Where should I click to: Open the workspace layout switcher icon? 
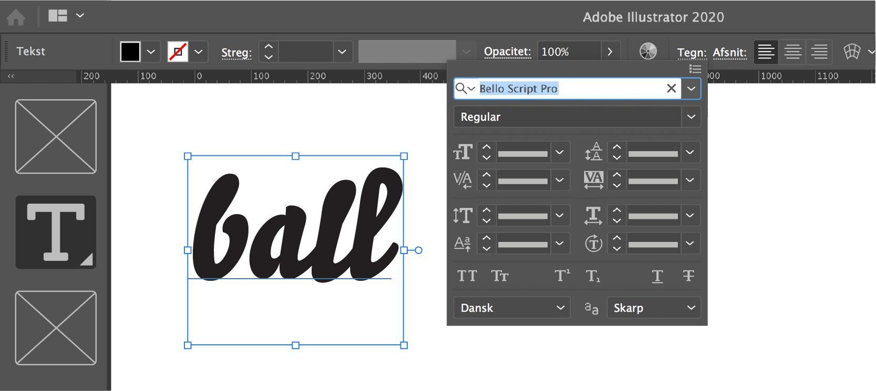[58, 16]
